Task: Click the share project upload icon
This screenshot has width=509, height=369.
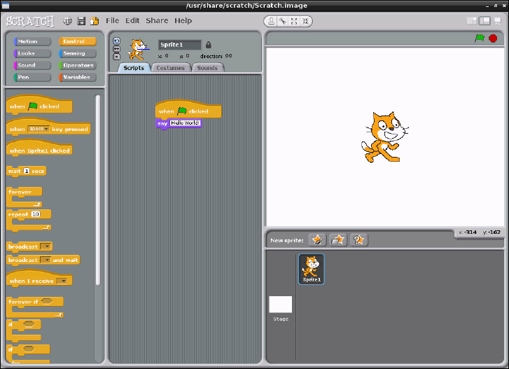Action: [94, 21]
